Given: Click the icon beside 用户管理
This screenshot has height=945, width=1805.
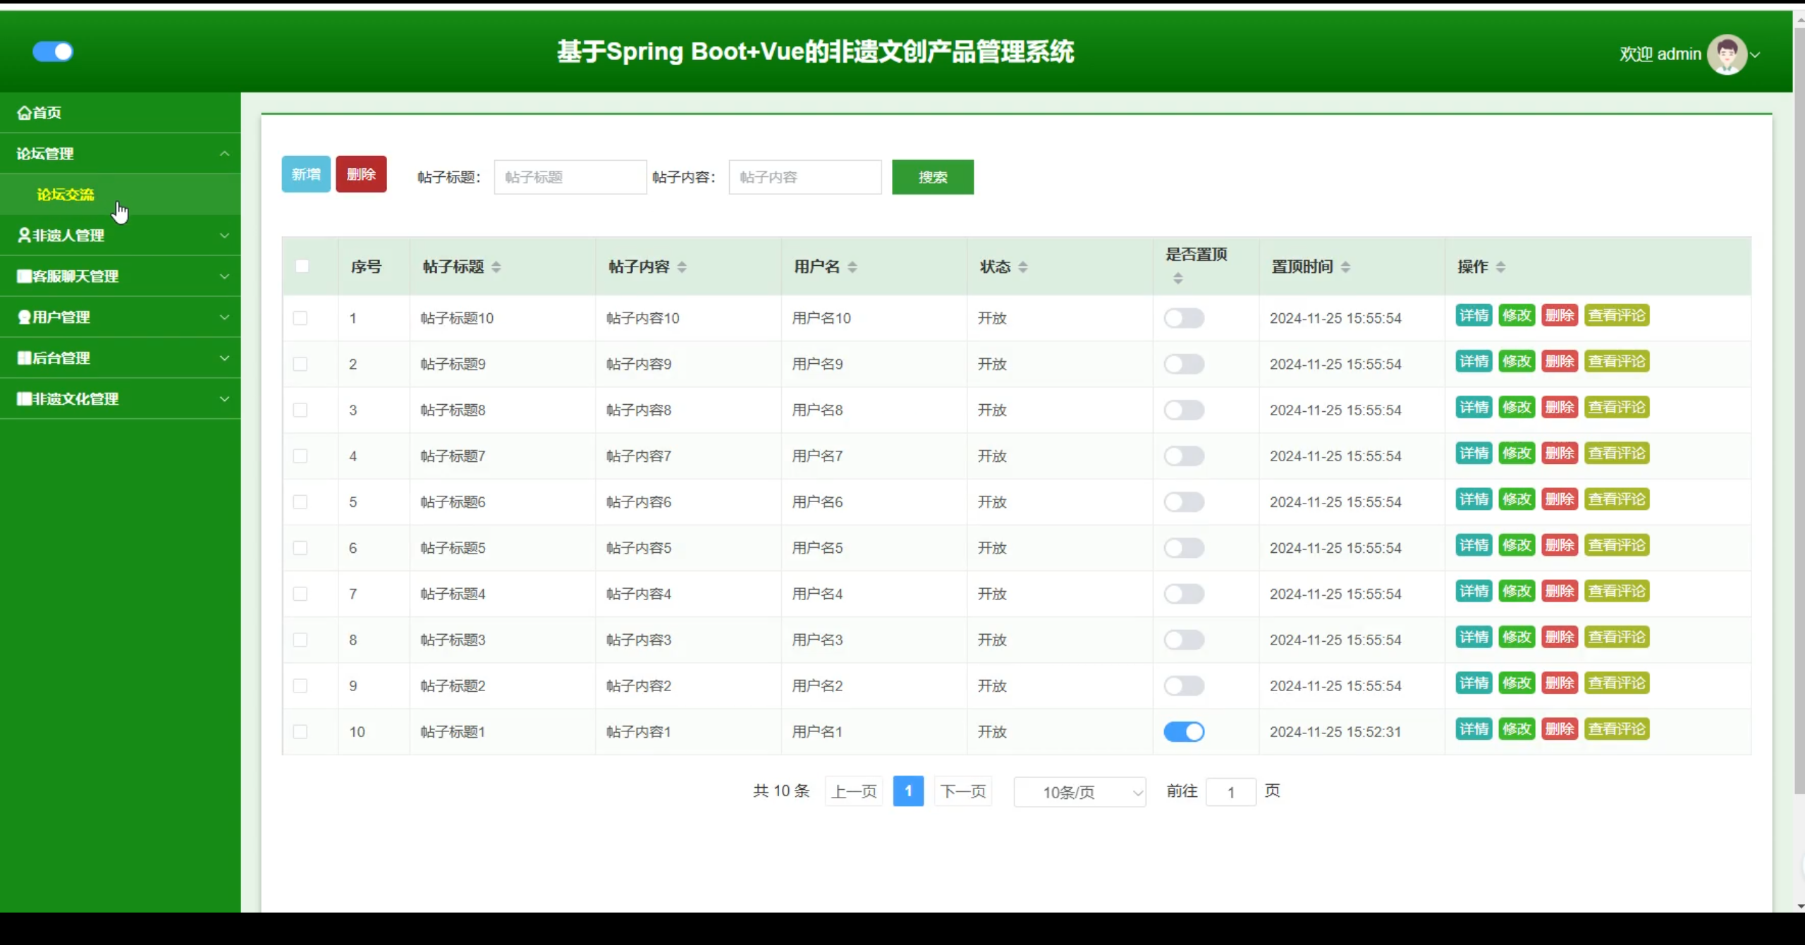Looking at the screenshot, I should point(24,317).
